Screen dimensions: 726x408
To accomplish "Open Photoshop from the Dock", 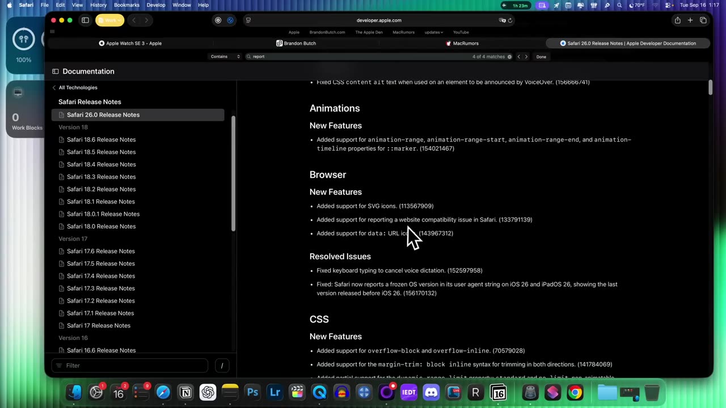I will click(x=252, y=392).
